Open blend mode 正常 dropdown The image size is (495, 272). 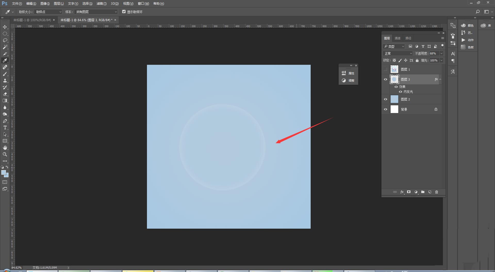coord(398,53)
